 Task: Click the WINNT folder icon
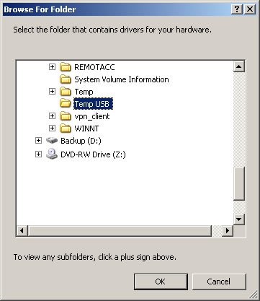(66, 128)
